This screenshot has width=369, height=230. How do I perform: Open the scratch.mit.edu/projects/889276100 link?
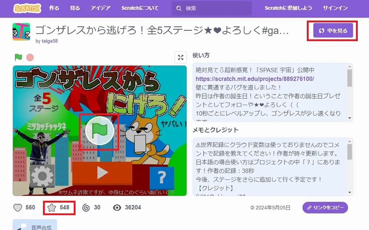tap(255, 79)
